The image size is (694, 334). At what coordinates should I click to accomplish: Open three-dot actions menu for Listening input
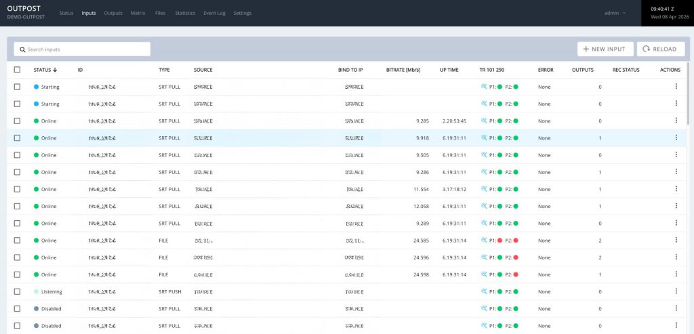(676, 291)
